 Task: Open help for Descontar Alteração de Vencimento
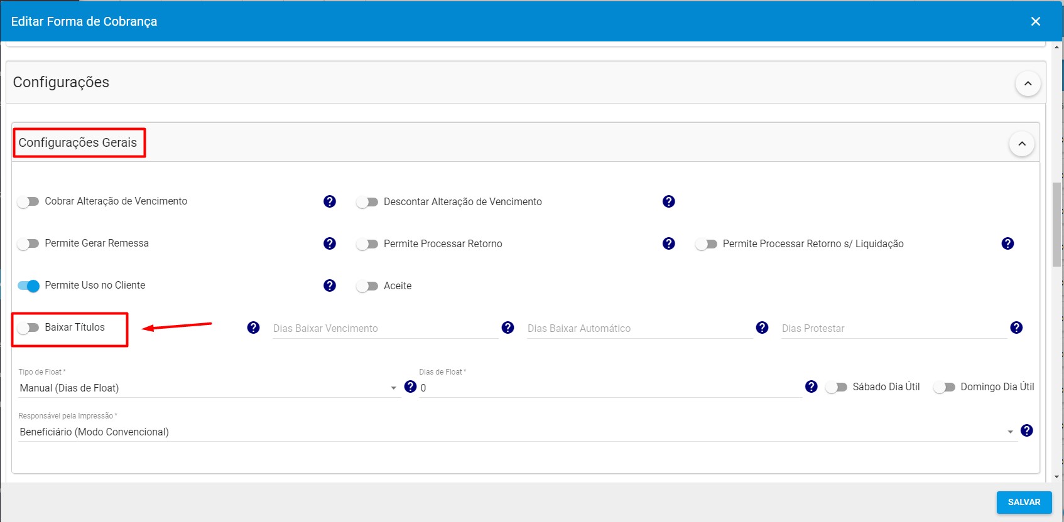669,201
